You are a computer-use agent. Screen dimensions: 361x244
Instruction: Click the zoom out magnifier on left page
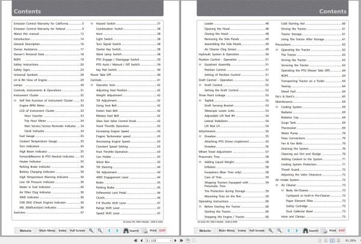click(x=100, y=230)
